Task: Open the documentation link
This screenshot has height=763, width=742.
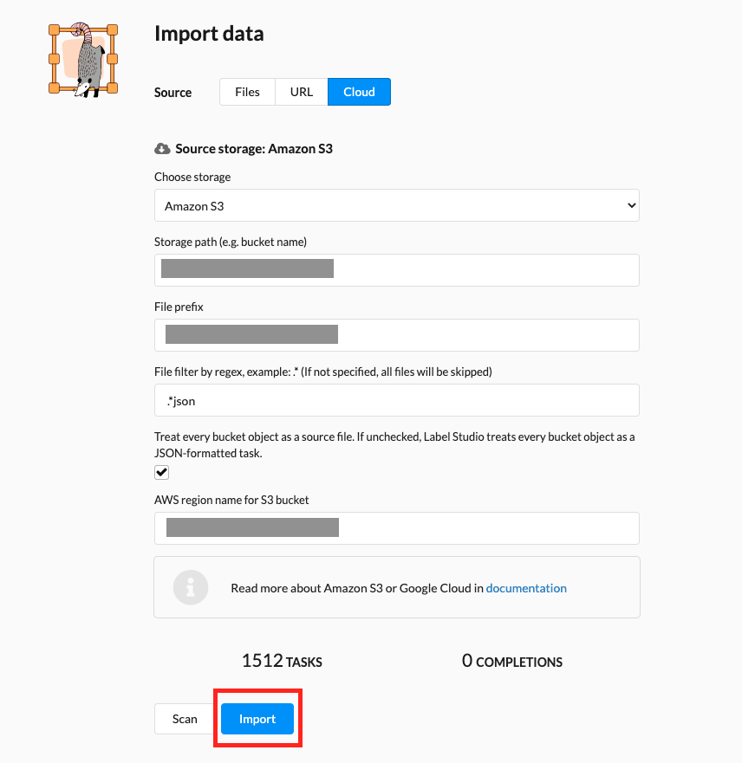Action: click(x=526, y=588)
